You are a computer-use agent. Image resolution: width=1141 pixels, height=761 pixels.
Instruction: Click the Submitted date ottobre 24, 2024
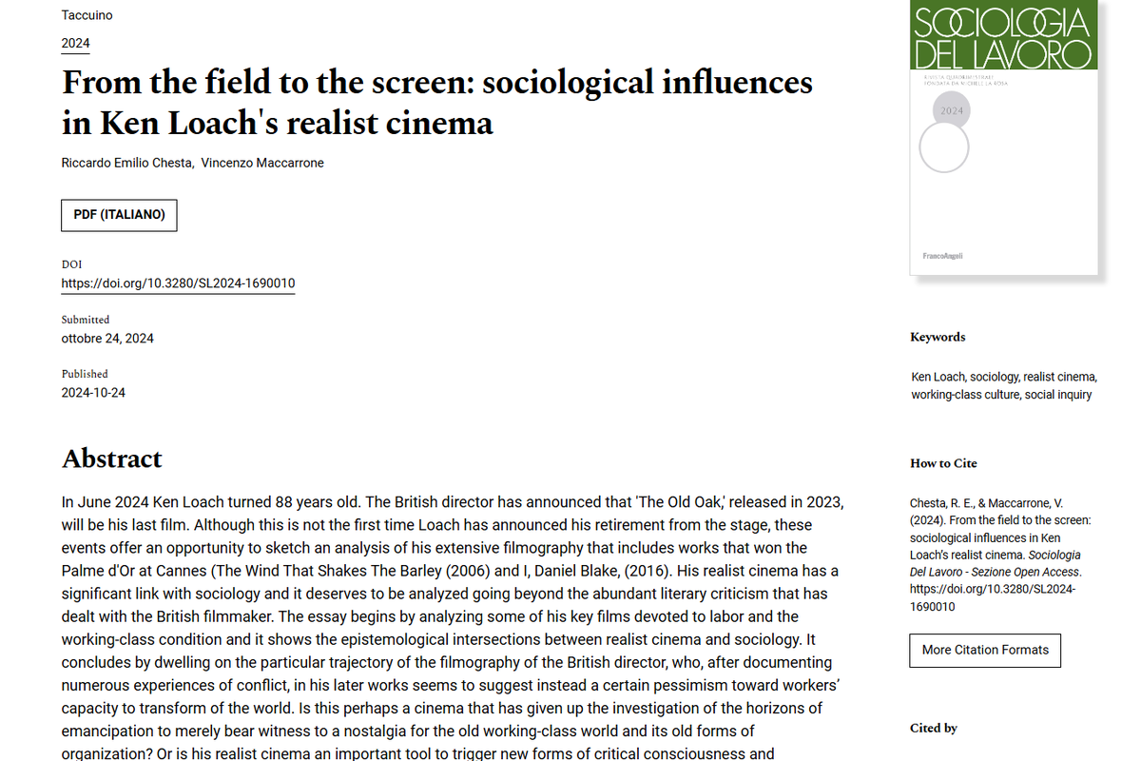(x=108, y=338)
